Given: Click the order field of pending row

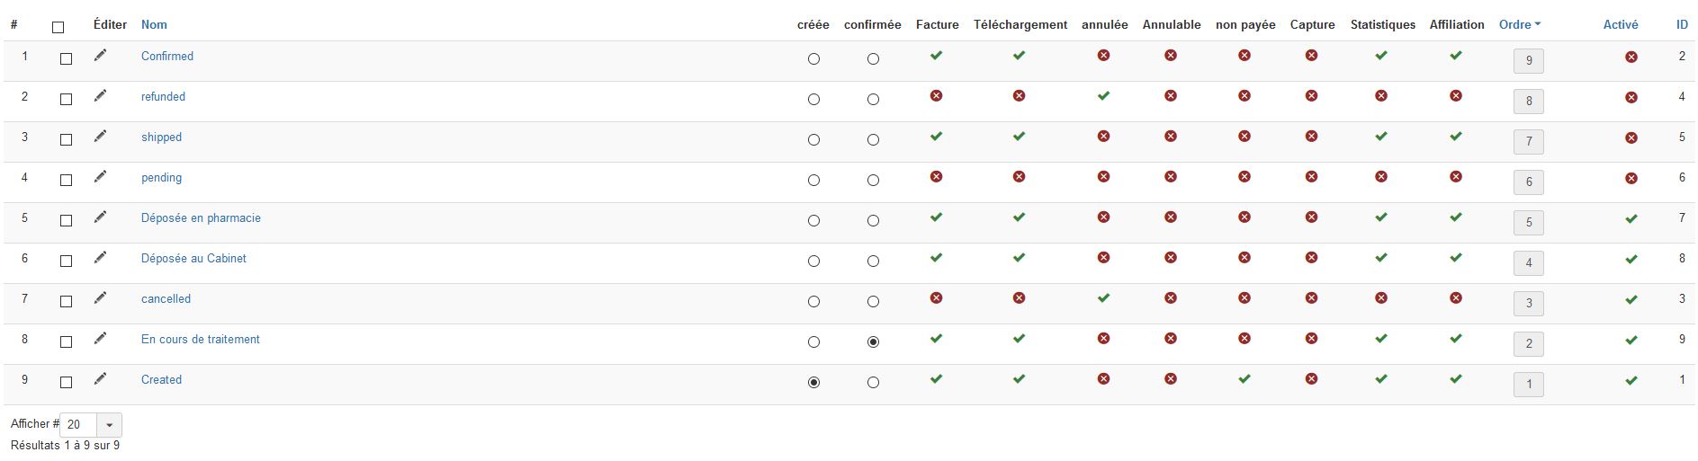Looking at the screenshot, I should [1528, 182].
